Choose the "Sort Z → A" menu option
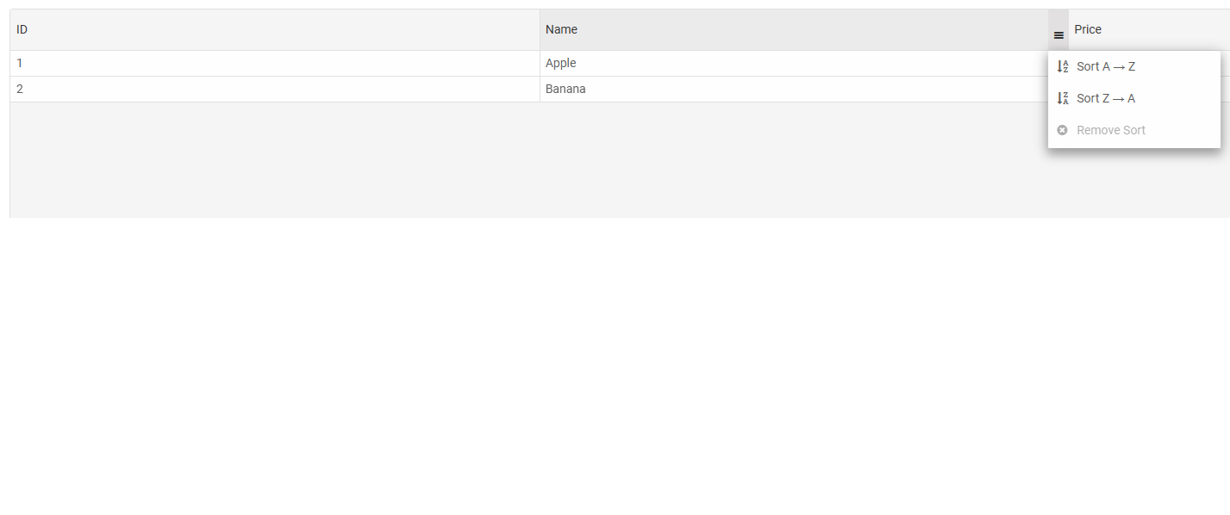This screenshot has height=515, width=1230. pyautogui.click(x=1106, y=98)
